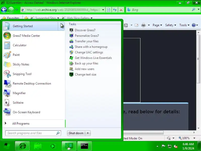Screen dimensions: 201x151
Task: Click the Read mail icon
Action: click(x=136, y=25)
